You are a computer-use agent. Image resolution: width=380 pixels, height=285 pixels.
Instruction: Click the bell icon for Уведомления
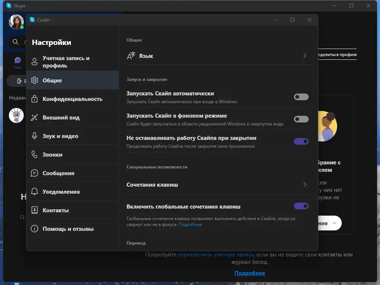coord(35,191)
